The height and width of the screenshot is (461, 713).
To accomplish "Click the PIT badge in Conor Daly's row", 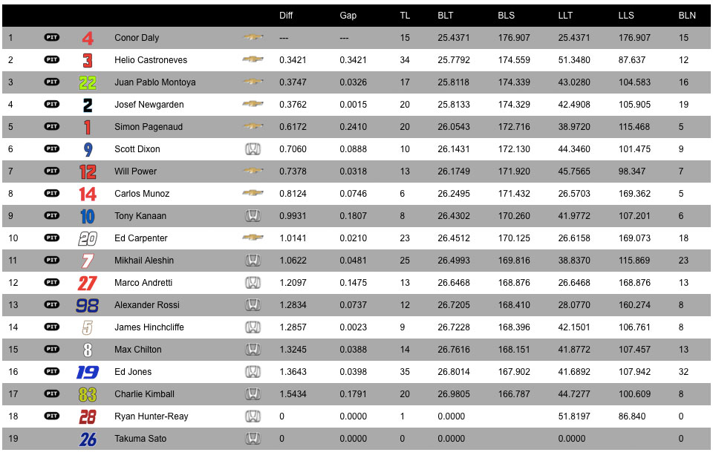I will coord(52,37).
